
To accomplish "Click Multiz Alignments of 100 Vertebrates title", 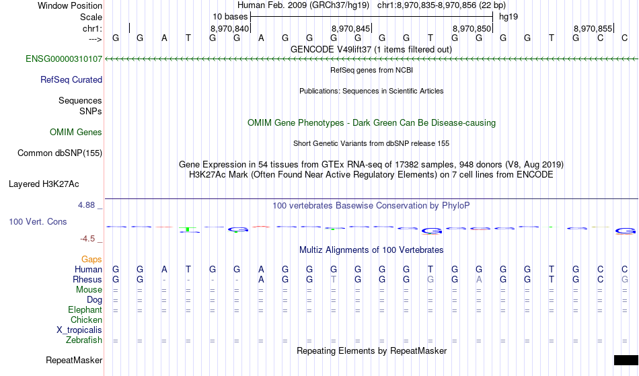I will (371, 250).
